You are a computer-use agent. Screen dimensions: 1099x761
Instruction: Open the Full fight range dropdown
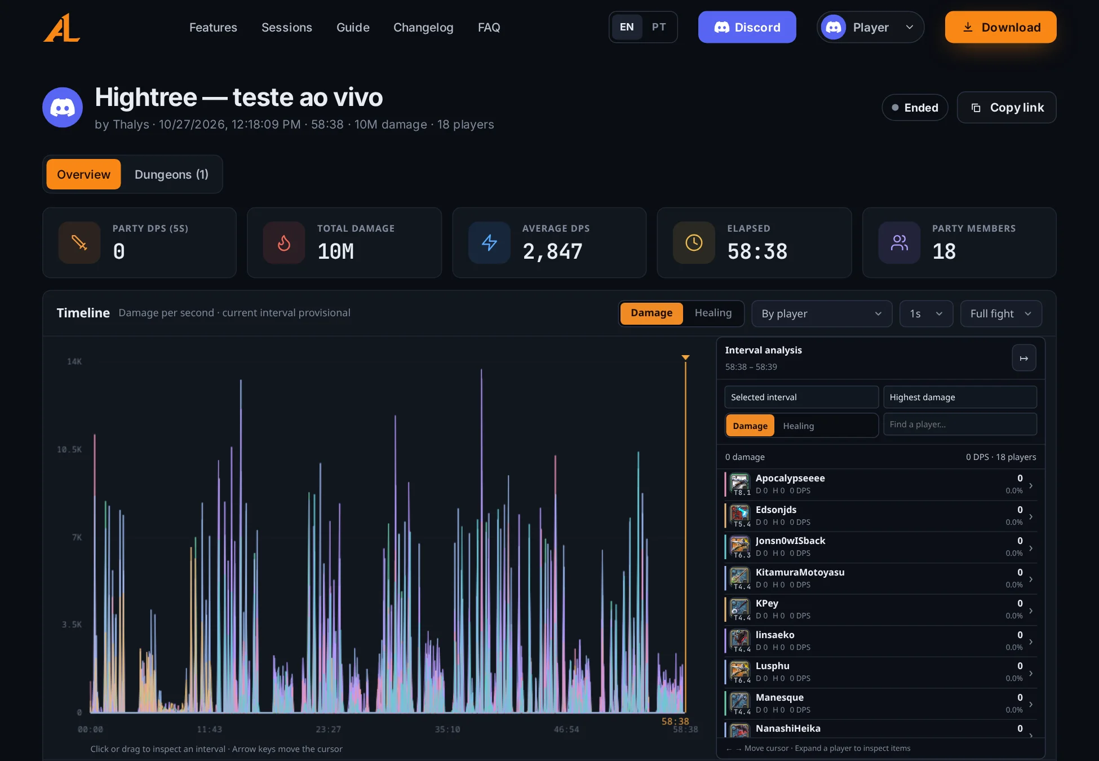1001,313
